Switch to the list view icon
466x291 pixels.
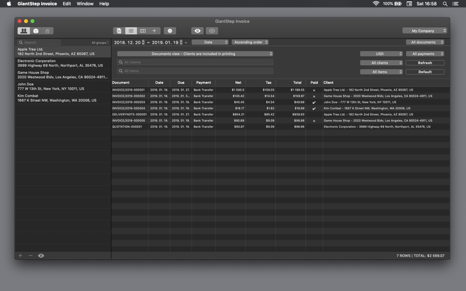click(x=130, y=31)
